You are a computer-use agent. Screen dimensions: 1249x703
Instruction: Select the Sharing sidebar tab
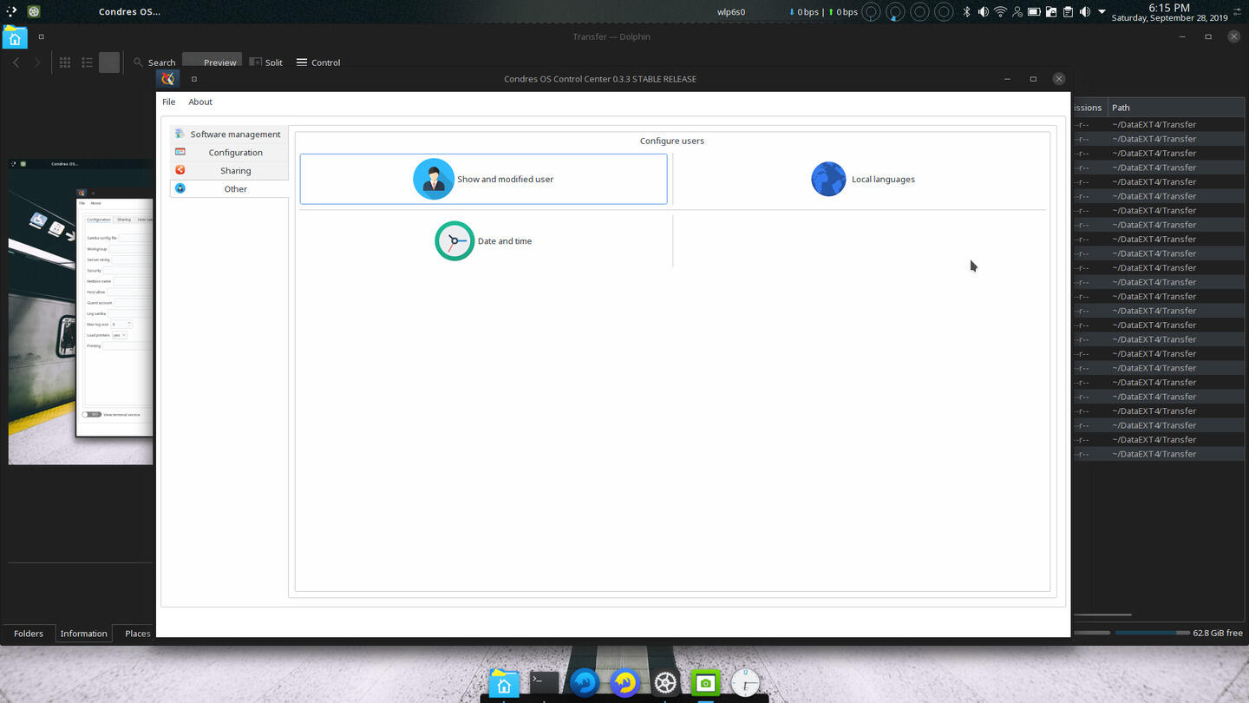229,171
